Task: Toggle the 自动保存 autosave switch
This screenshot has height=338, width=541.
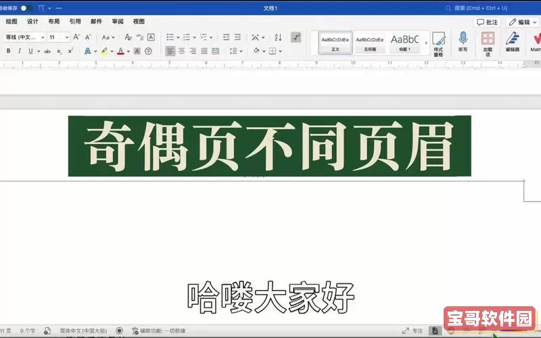Action: (x=26, y=8)
